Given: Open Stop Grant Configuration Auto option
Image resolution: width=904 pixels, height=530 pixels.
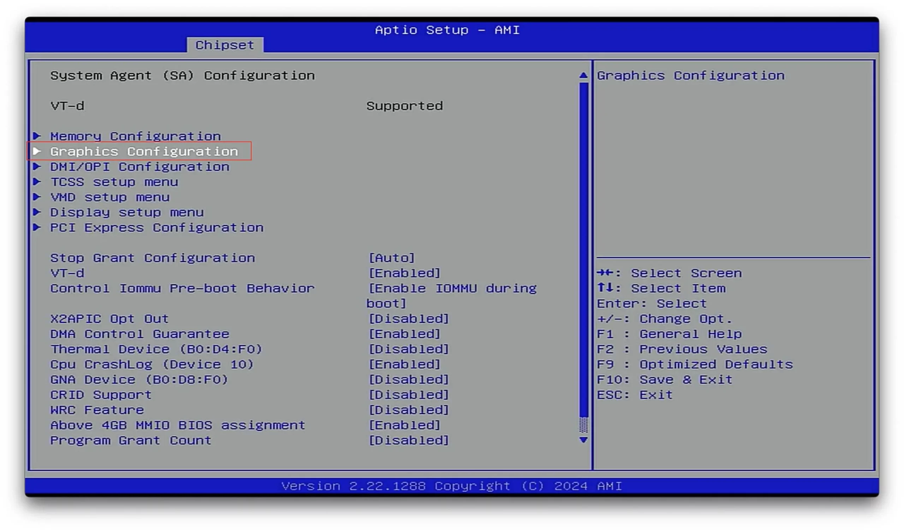Looking at the screenshot, I should [x=391, y=258].
